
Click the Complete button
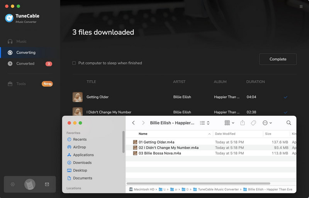pos(278,59)
